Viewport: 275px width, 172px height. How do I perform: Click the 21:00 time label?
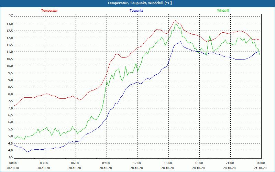[230, 163]
